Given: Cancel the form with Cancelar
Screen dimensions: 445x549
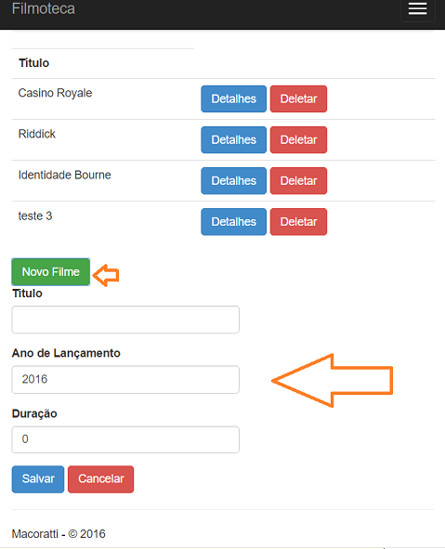Looking at the screenshot, I should (x=101, y=479).
